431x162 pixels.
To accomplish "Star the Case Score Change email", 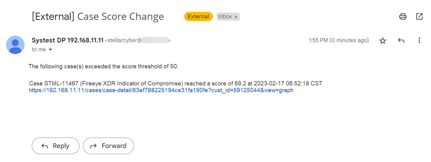I will pos(383,41).
